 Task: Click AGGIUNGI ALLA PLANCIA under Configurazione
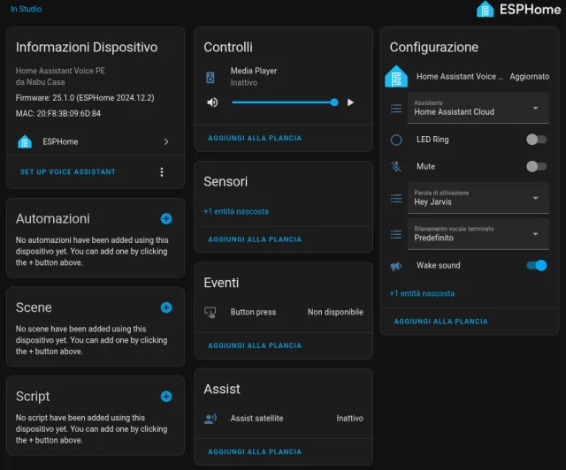tap(440, 322)
